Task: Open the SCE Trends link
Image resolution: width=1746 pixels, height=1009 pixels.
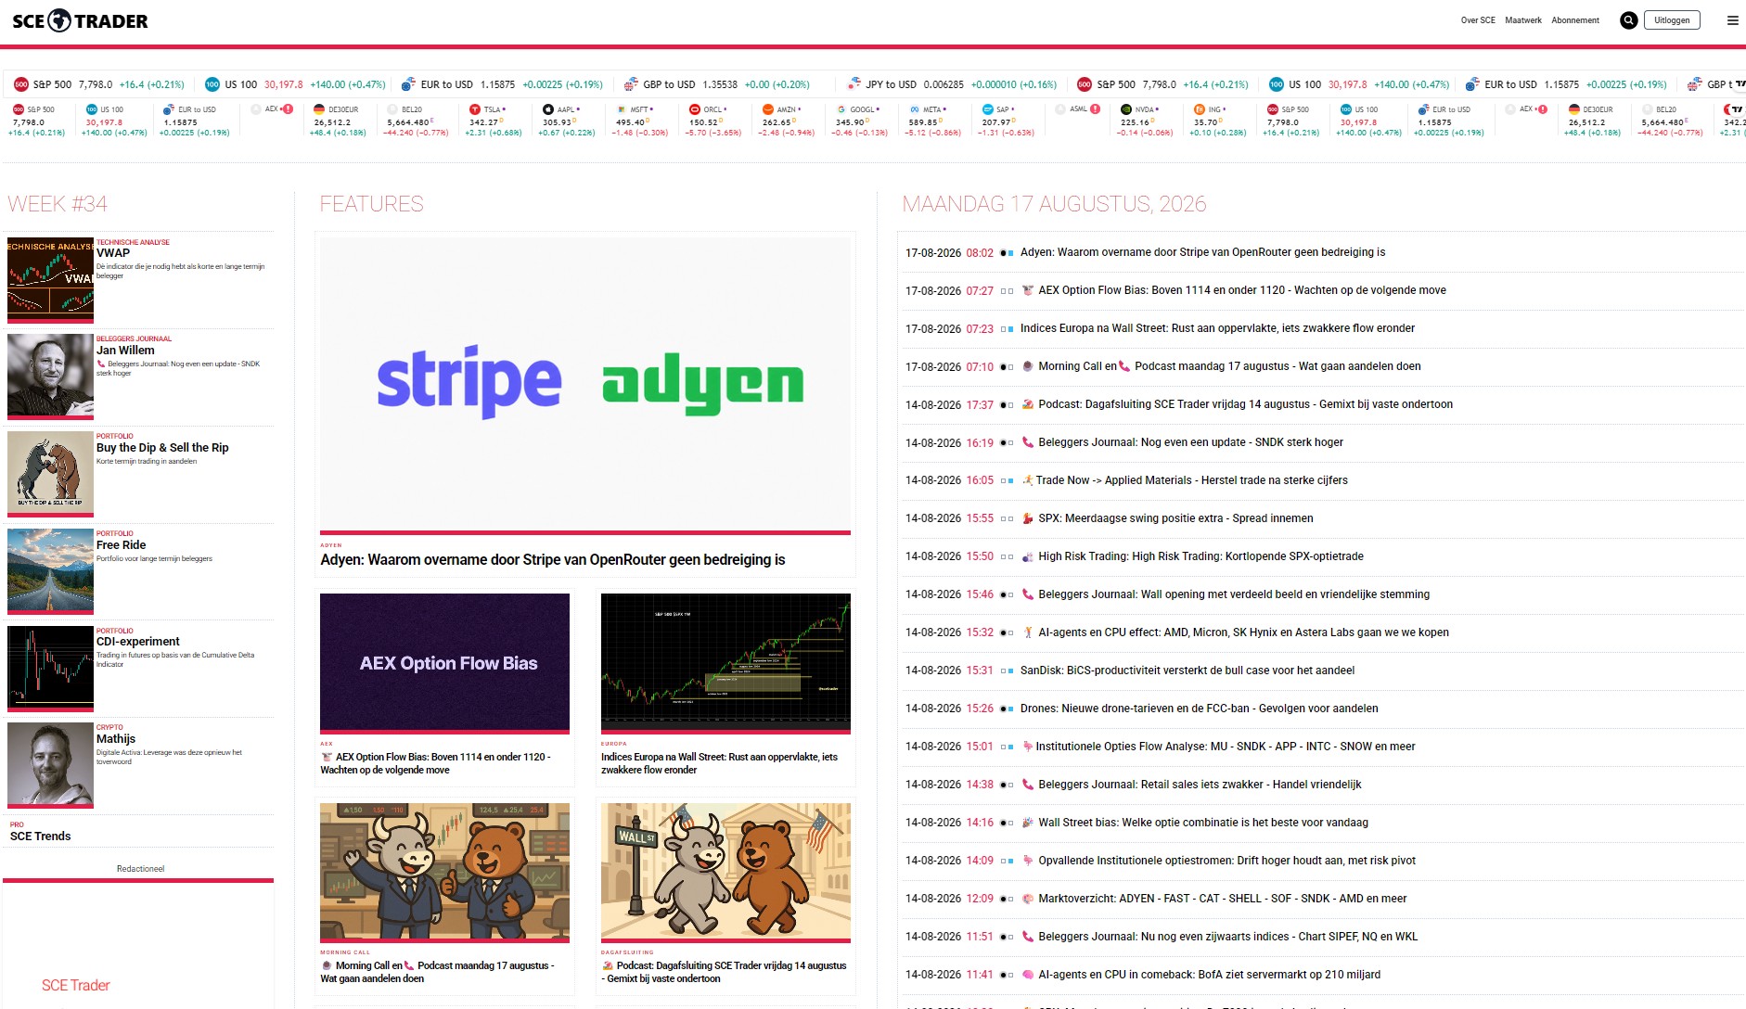Action: point(40,837)
